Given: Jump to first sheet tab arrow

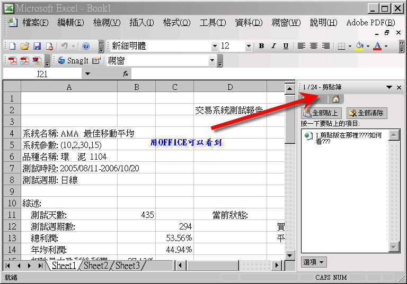Looking at the screenshot, I should pos(7,265).
